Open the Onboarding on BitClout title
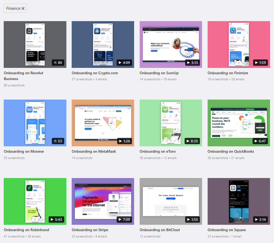This screenshot has width=274, height=243. click(x=160, y=230)
